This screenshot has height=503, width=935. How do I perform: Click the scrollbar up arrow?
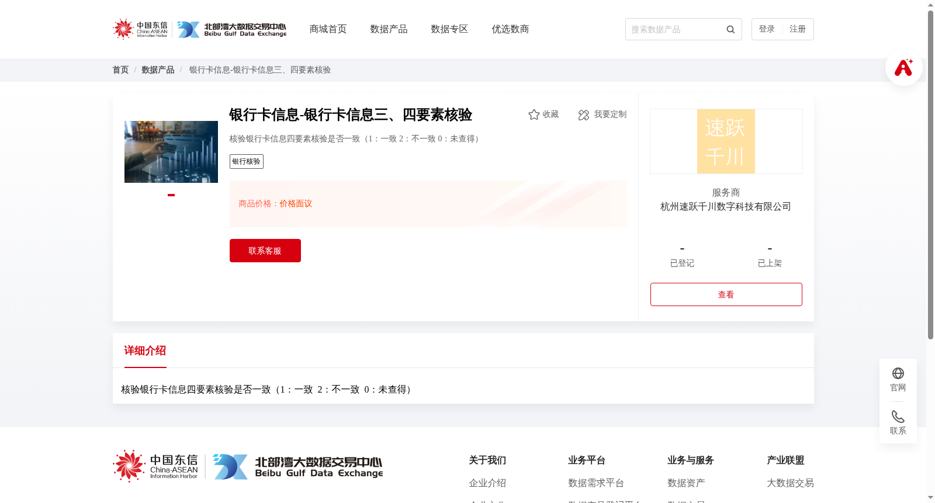click(x=930, y=5)
